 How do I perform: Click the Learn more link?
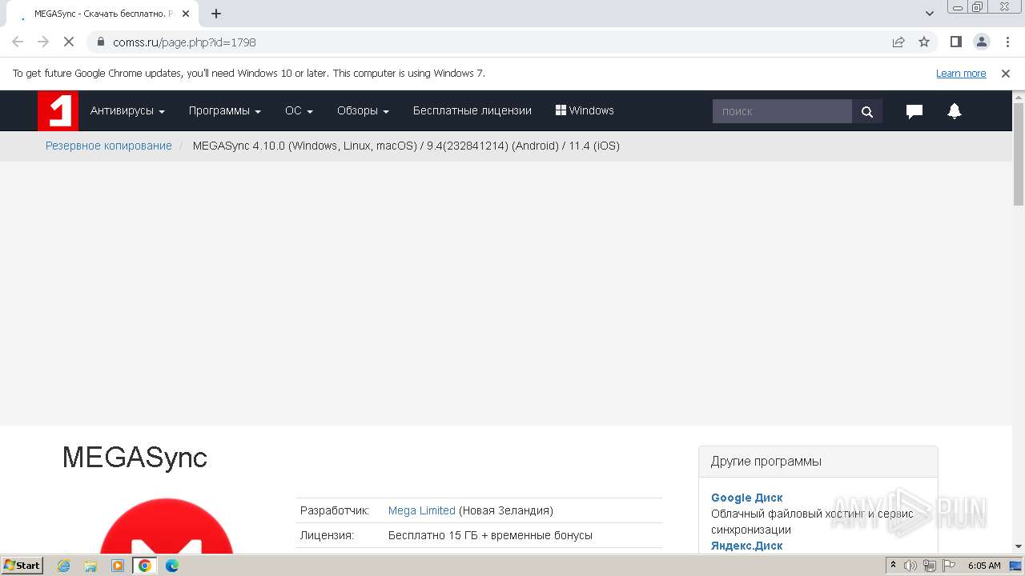click(961, 74)
